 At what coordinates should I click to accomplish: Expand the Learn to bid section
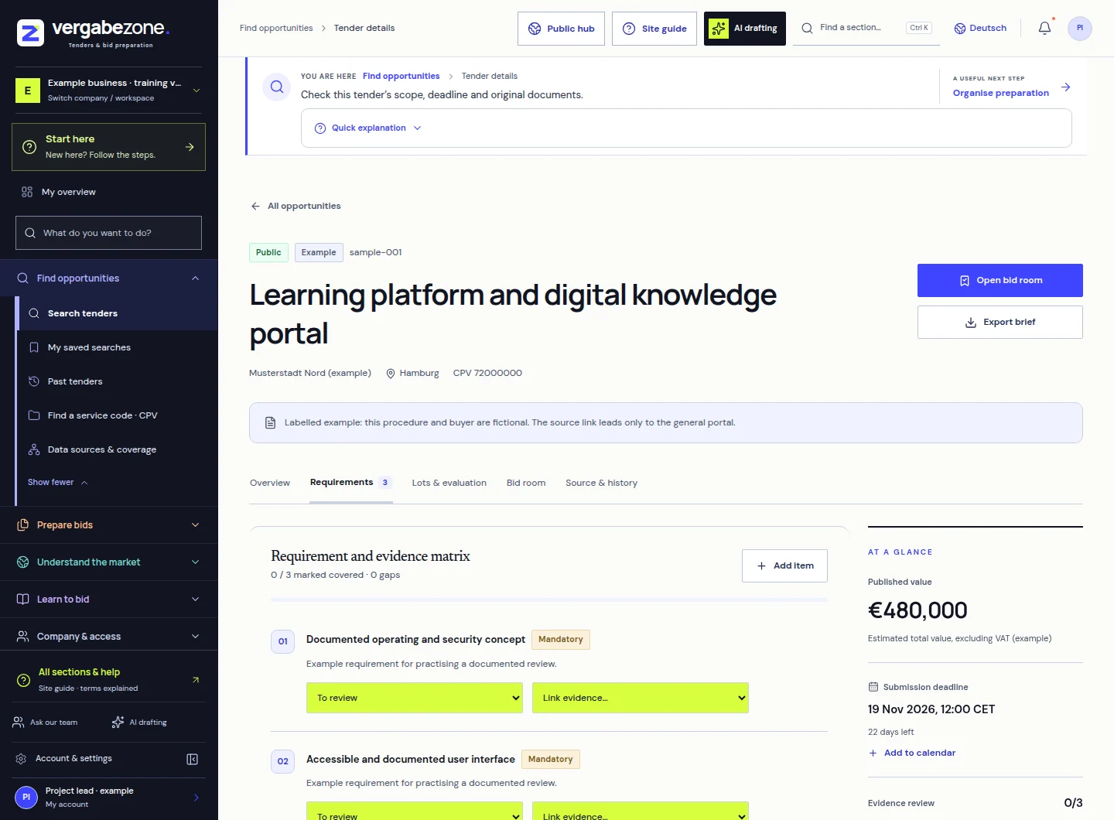pos(108,600)
